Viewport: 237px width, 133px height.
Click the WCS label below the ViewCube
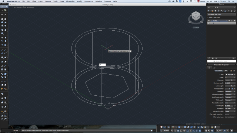tap(196, 27)
